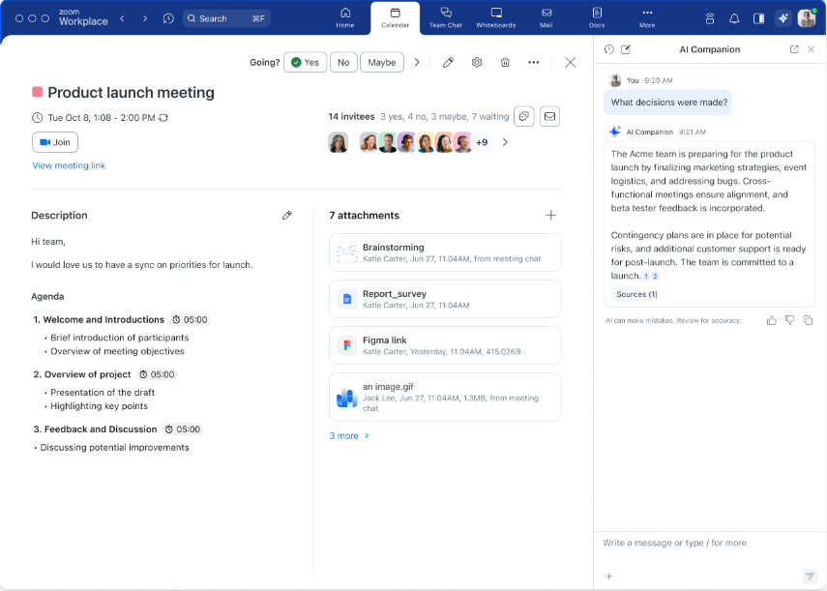Give thumbs up to AI response
Screen dimensions: 827x591
pyautogui.click(x=772, y=320)
